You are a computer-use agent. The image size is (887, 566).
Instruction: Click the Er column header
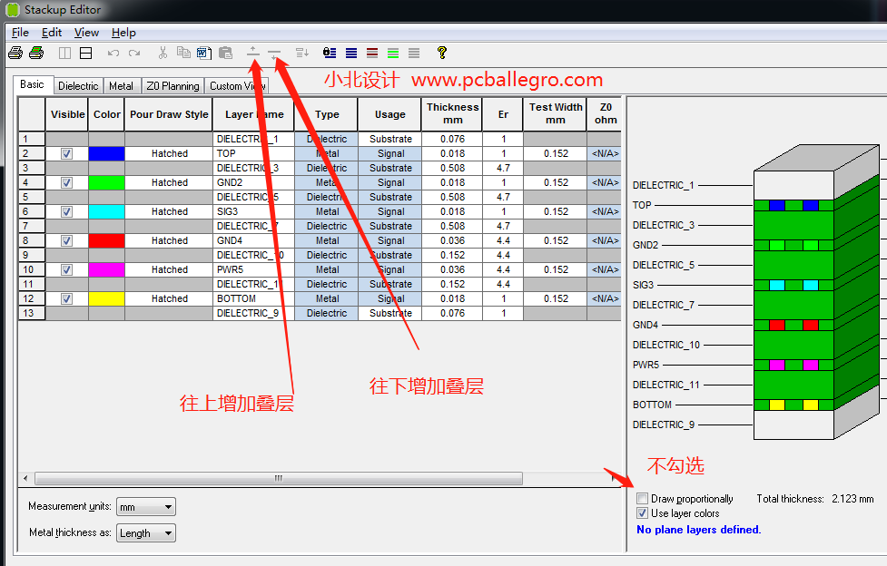coord(503,114)
